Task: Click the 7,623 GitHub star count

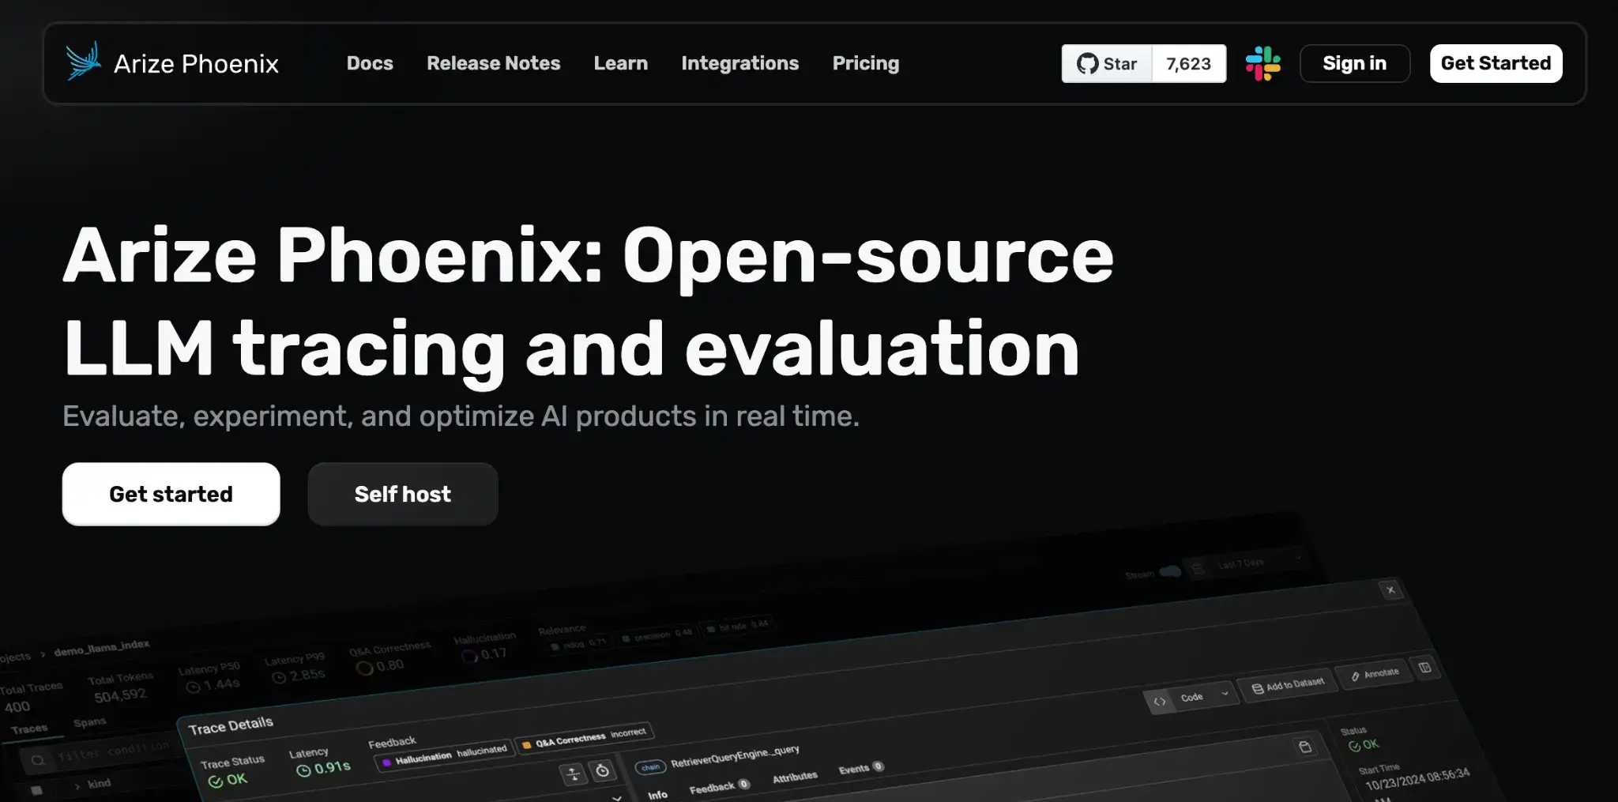Action: [x=1188, y=64]
